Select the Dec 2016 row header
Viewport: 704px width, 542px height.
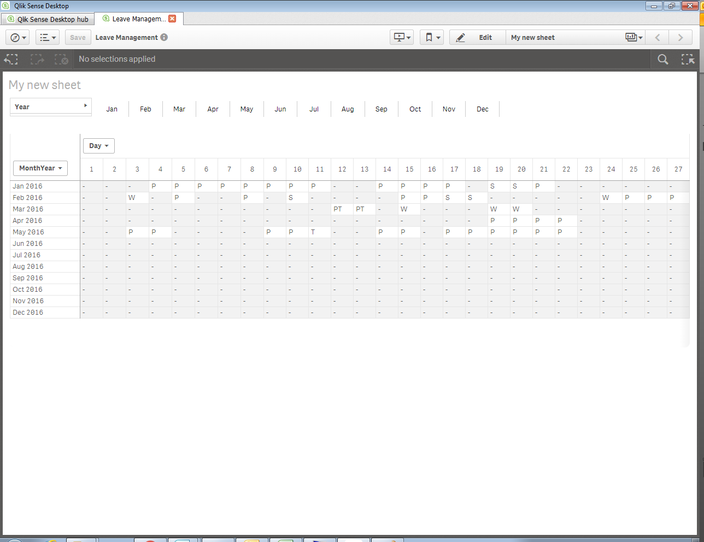pos(45,313)
